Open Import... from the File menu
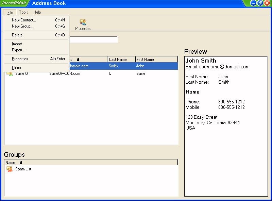This screenshot has width=272, height=201. [x=18, y=44]
